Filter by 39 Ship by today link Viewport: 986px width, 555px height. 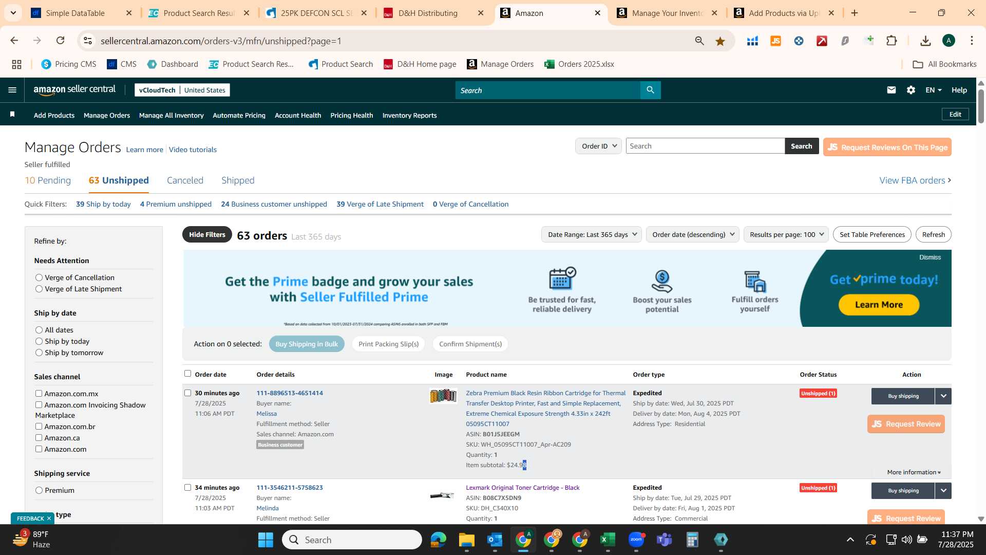103,204
